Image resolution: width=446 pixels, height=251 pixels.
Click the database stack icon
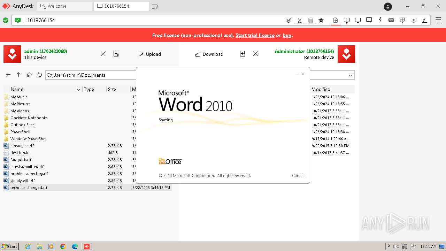pyautogui.click(x=311, y=20)
